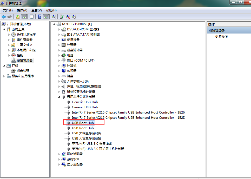
Task: Open the 查看(V) menu
Action: coord(36,10)
